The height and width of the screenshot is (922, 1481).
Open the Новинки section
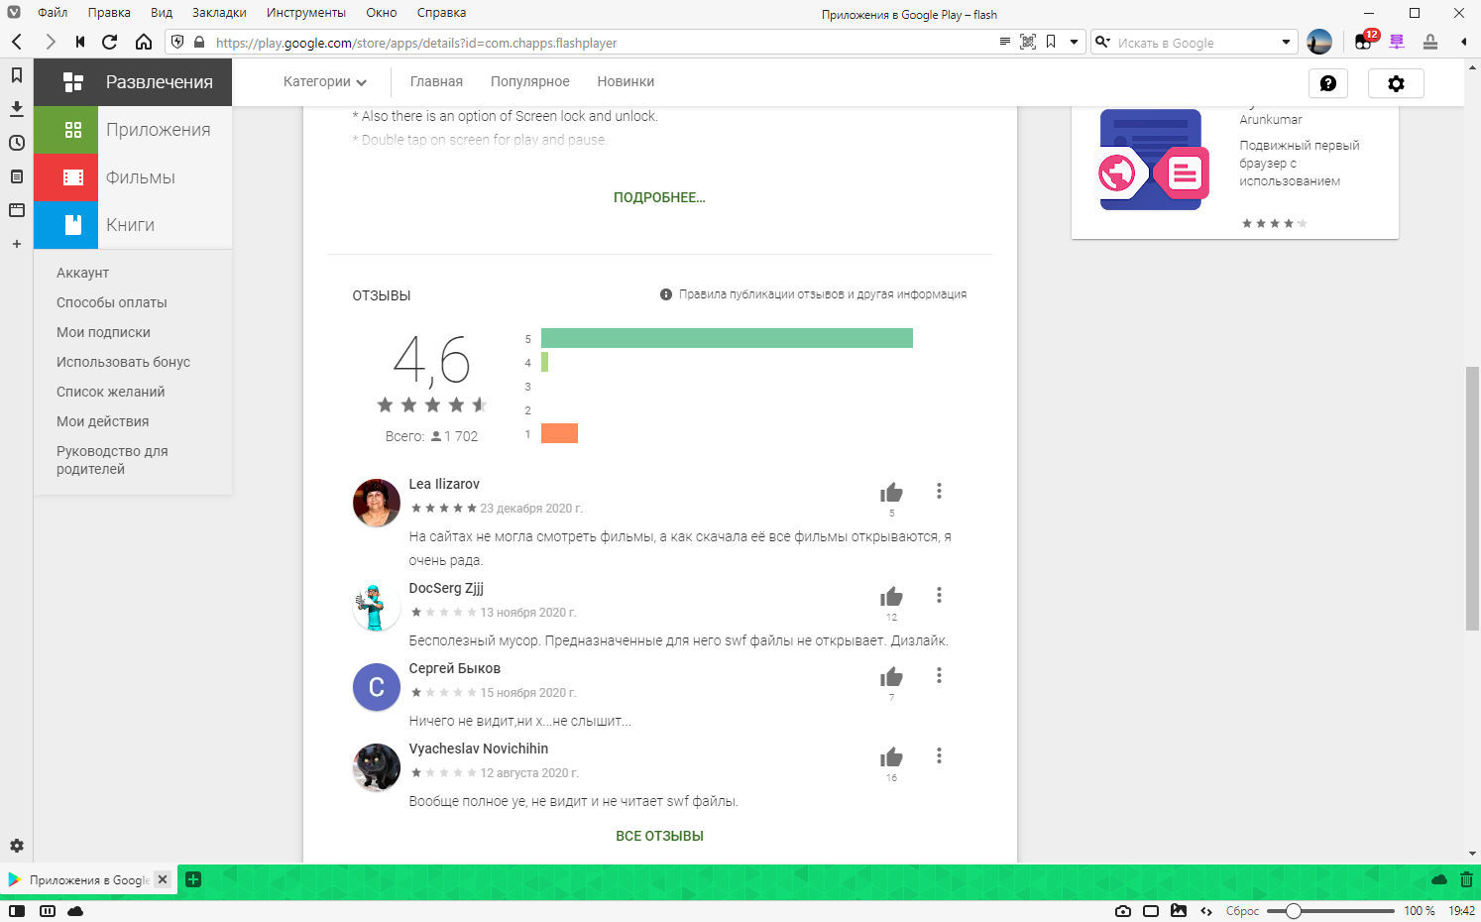626,81
